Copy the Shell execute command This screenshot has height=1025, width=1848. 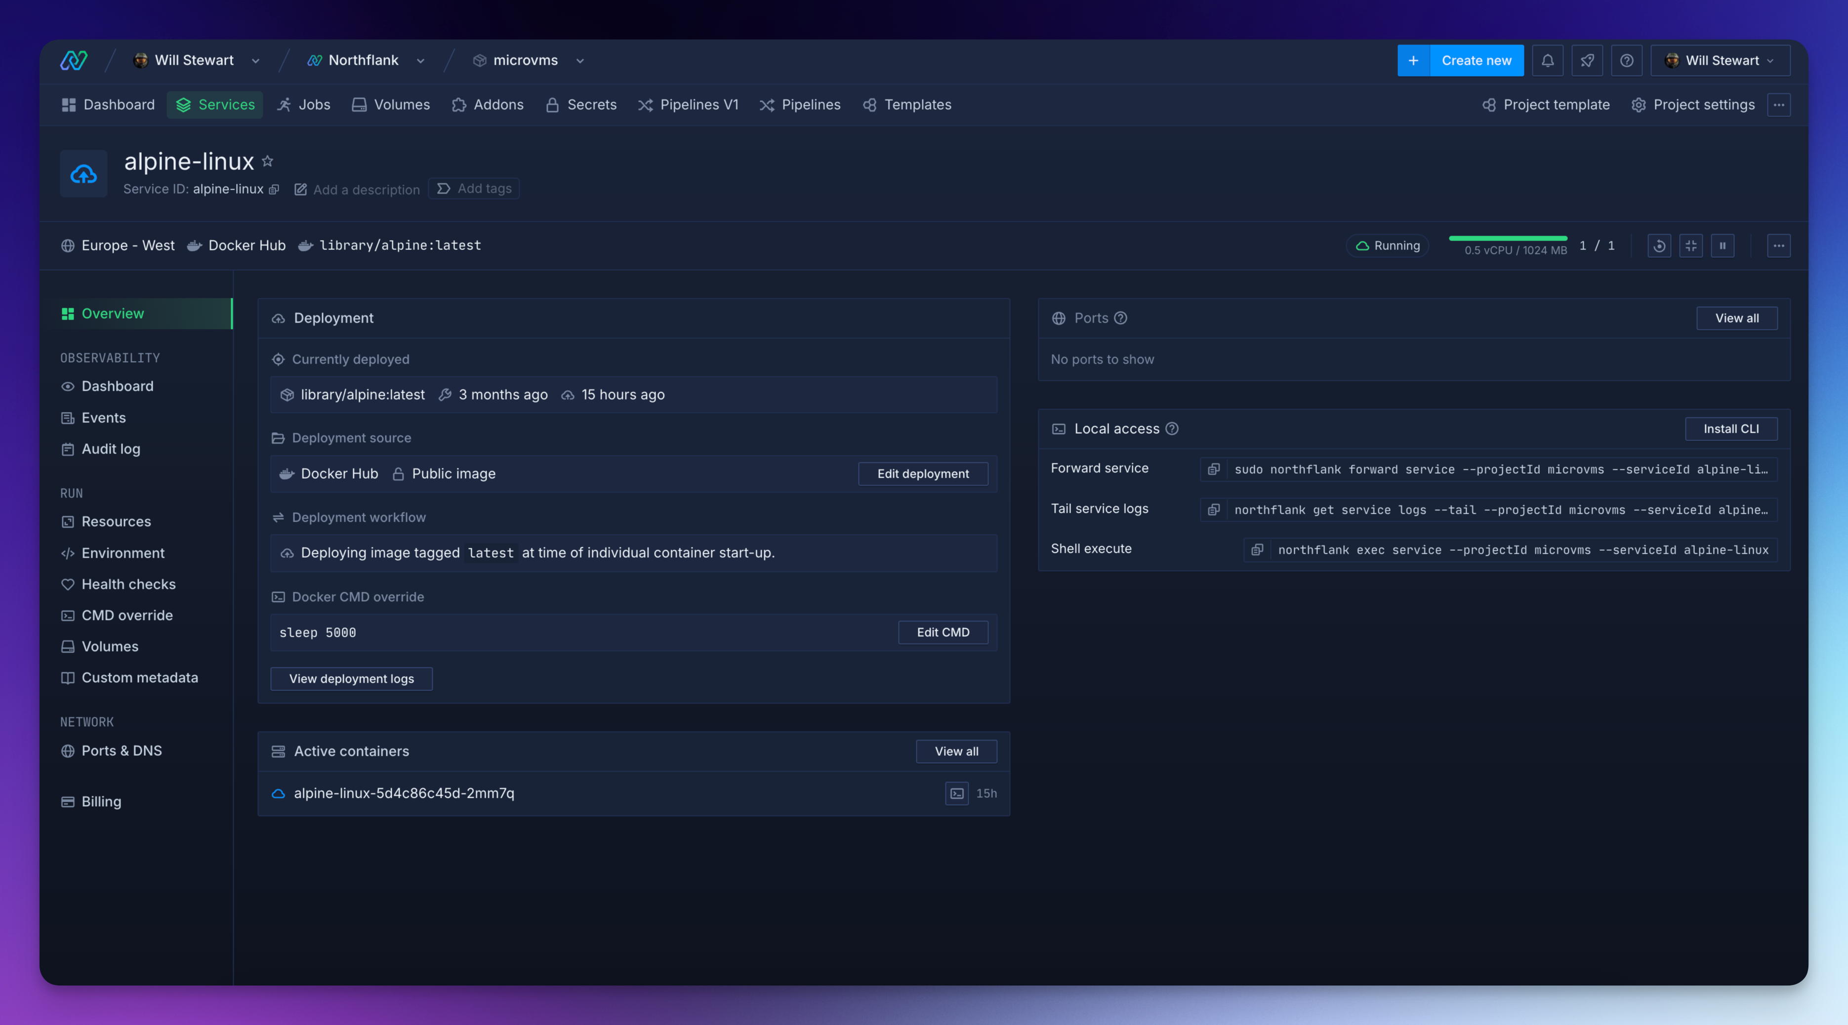(1257, 550)
